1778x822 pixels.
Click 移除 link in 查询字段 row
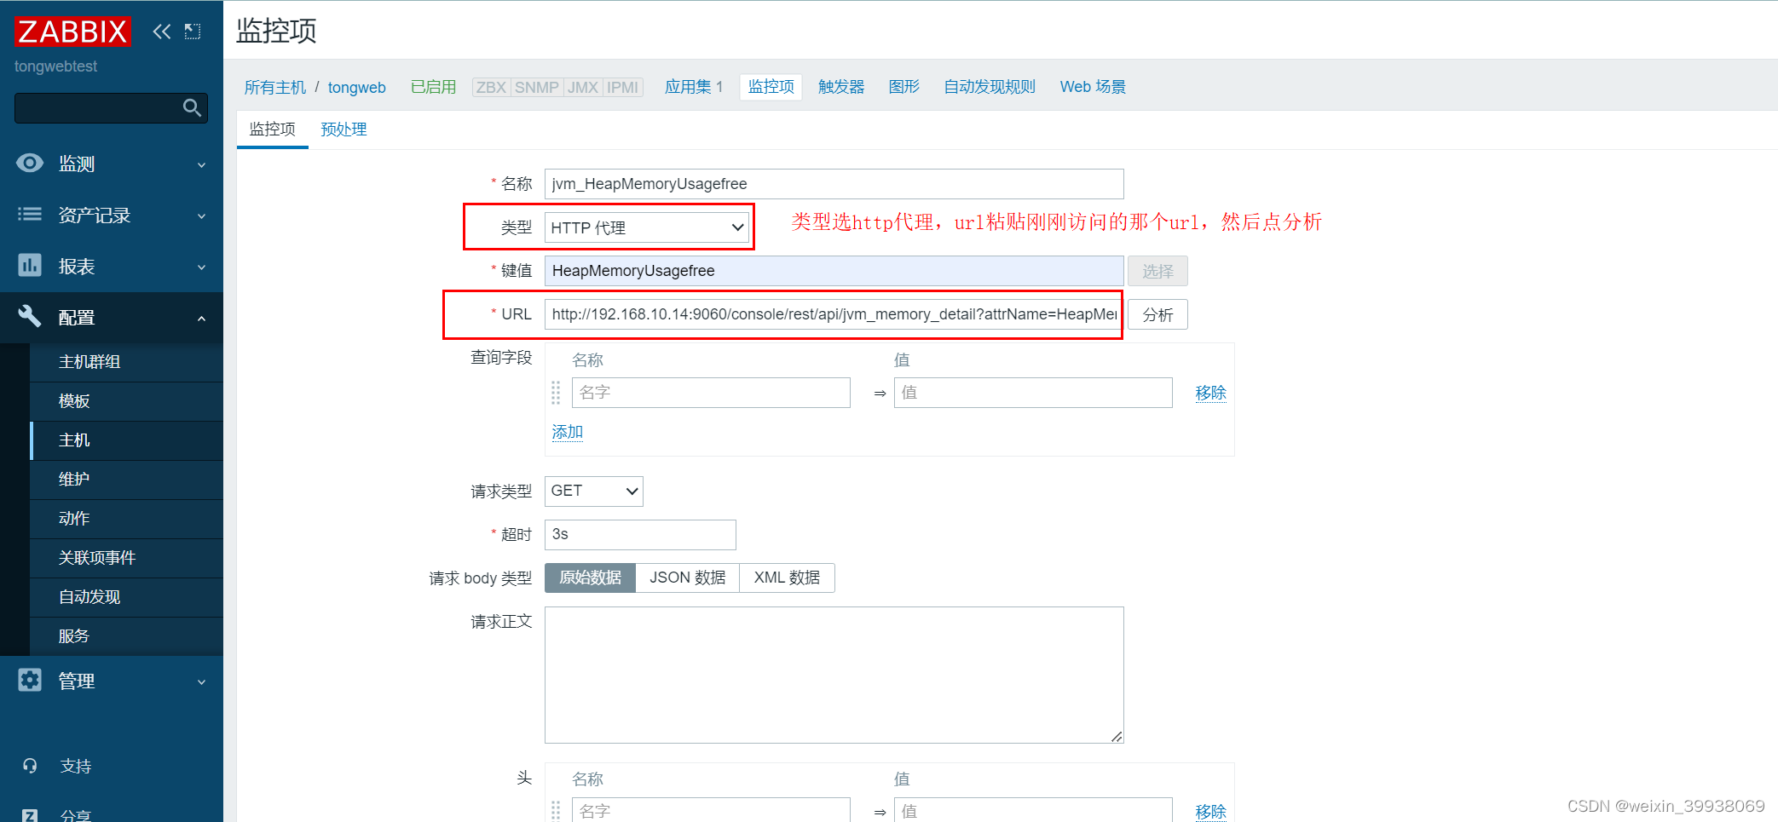tap(1210, 393)
